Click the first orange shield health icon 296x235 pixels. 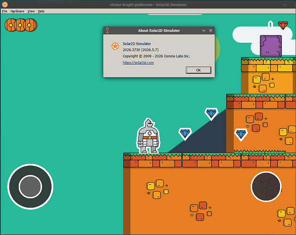click(11, 25)
